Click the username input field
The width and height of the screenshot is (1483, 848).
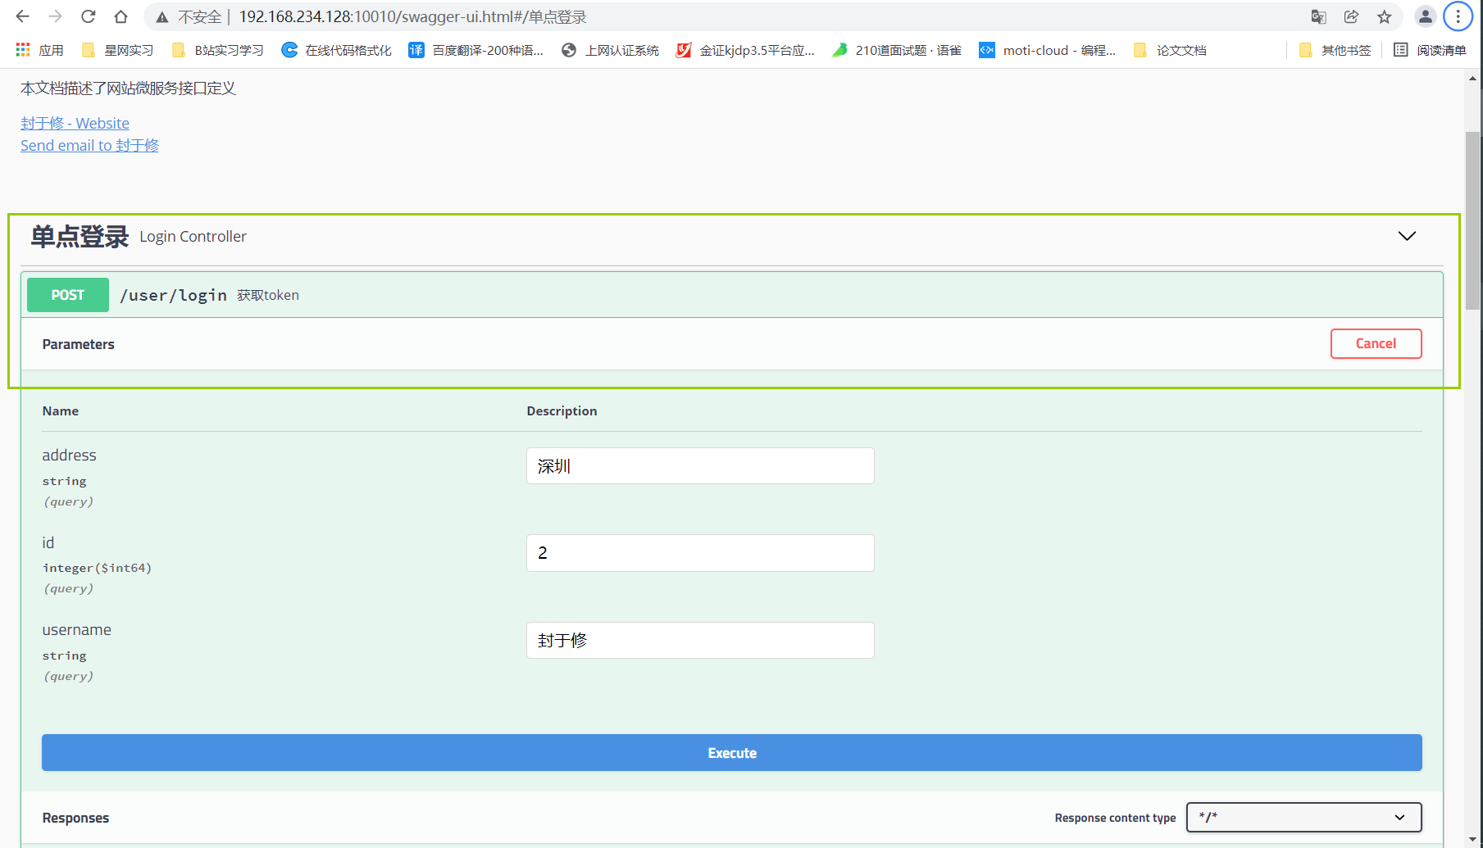pyautogui.click(x=700, y=640)
